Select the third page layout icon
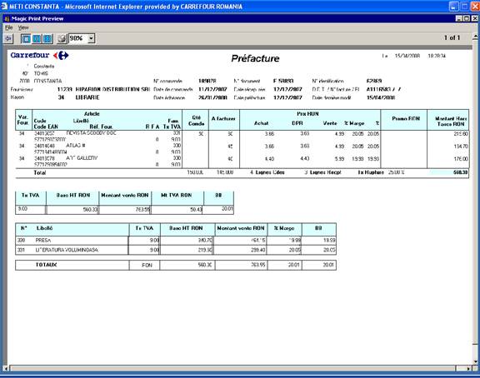Screen dimensions: 480x378 click(x=47, y=38)
